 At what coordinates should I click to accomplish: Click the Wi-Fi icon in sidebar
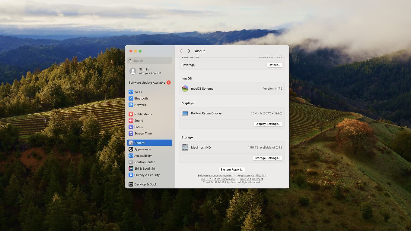(131, 92)
